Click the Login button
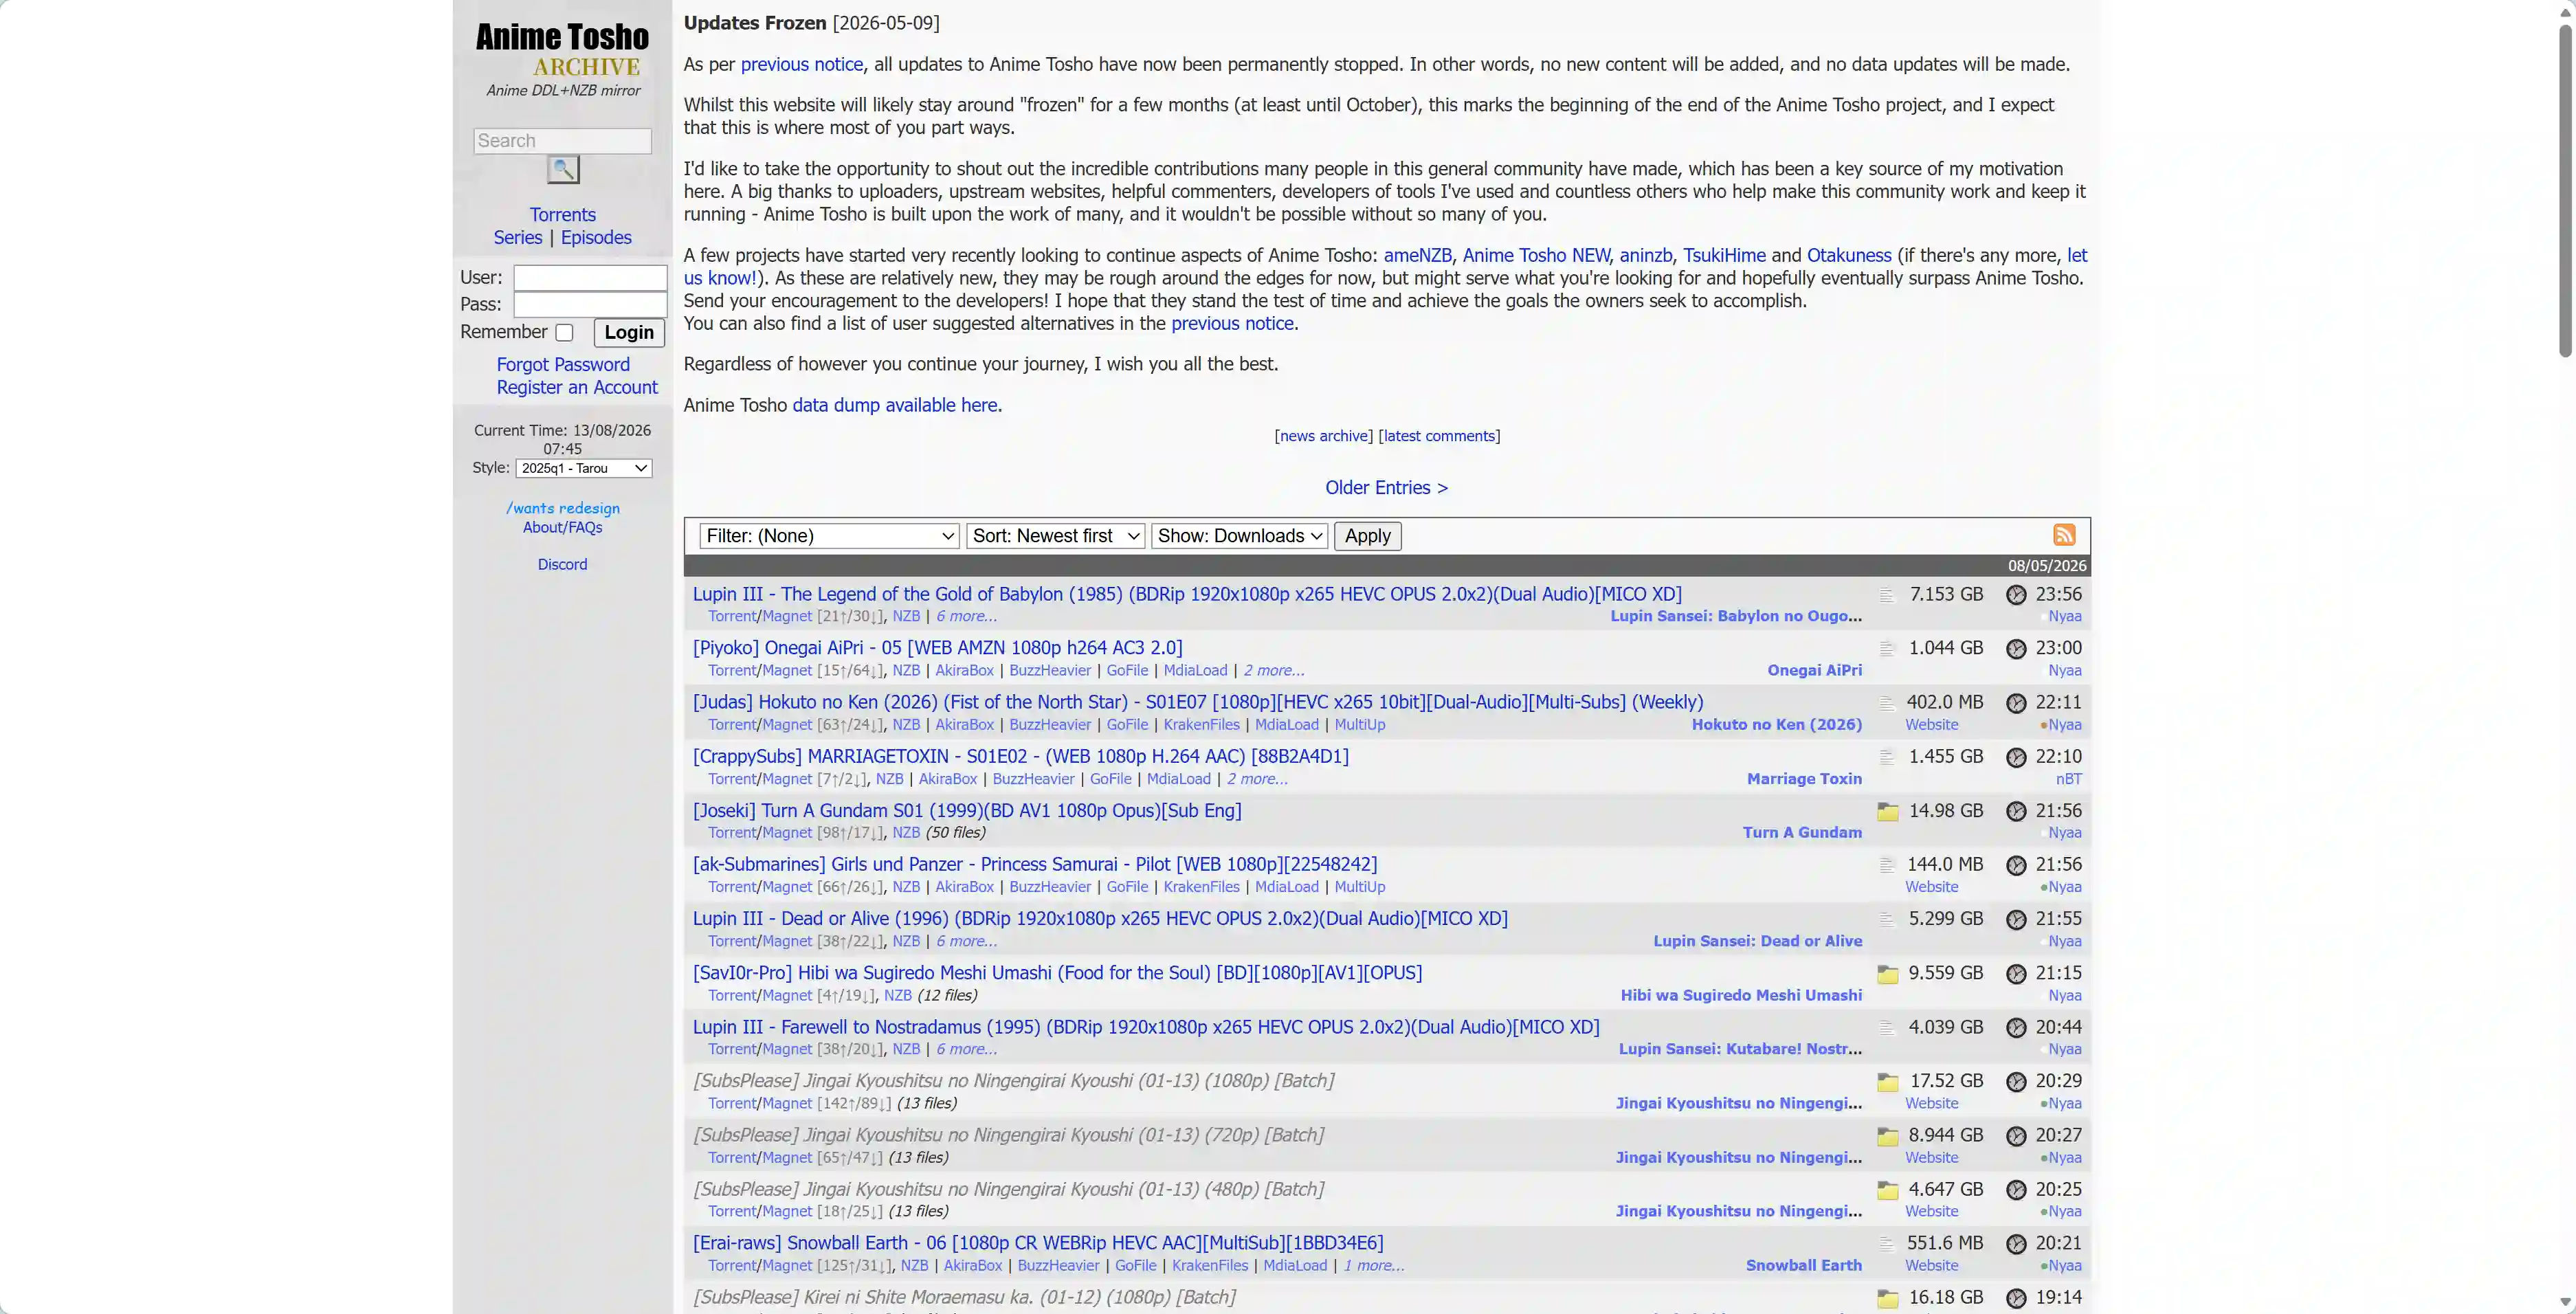Screen dimensions: 2576x1314 629,333
